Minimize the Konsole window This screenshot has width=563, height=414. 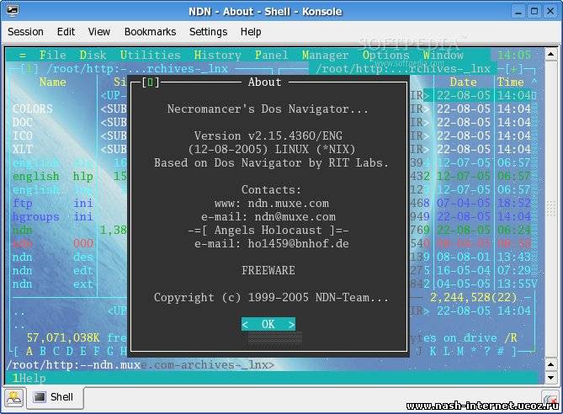[x=518, y=11]
